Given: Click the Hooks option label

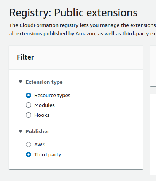Looking at the screenshot, I should coord(42,115).
